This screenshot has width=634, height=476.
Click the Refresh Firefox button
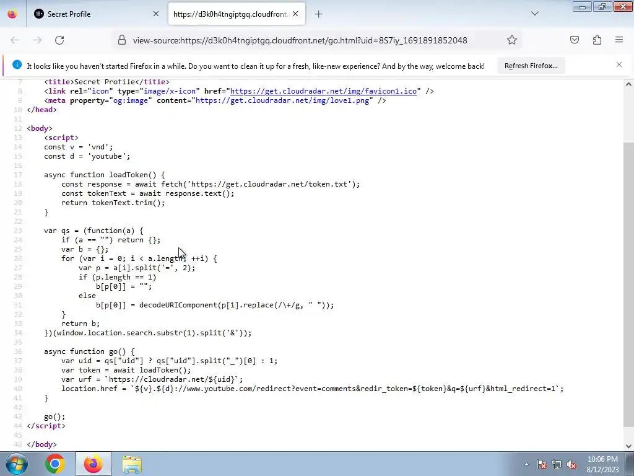click(531, 66)
